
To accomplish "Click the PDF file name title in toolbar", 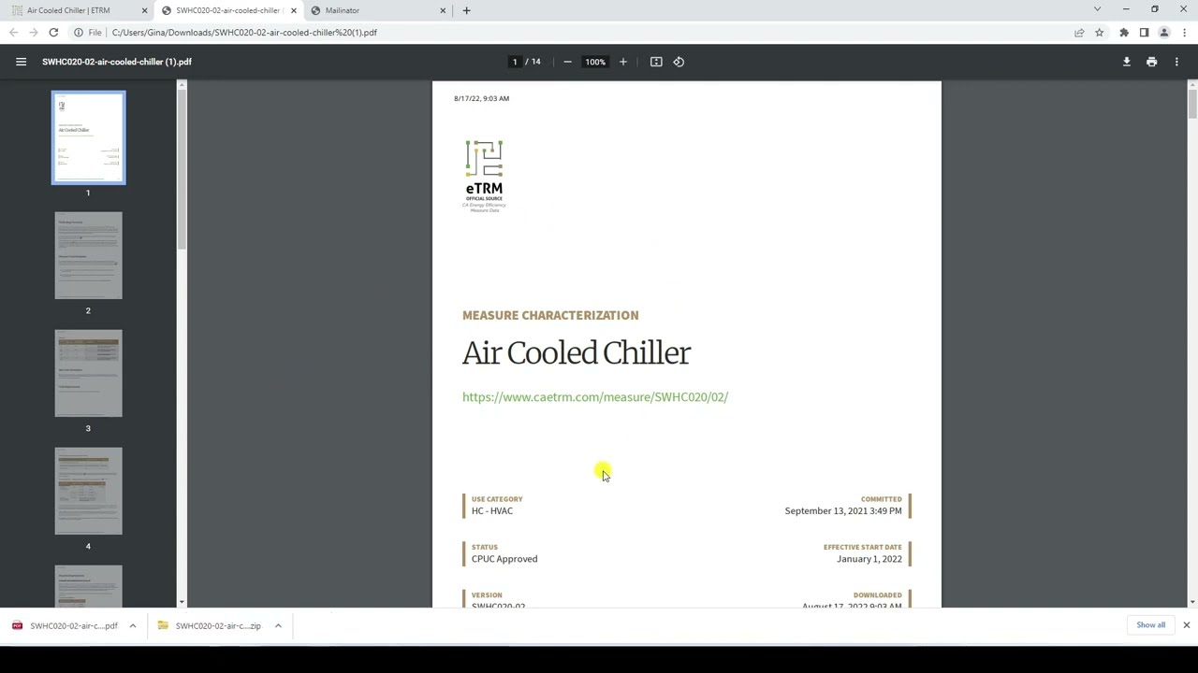I will coord(117,62).
